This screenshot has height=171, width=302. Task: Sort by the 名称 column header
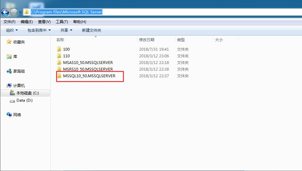(60, 40)
